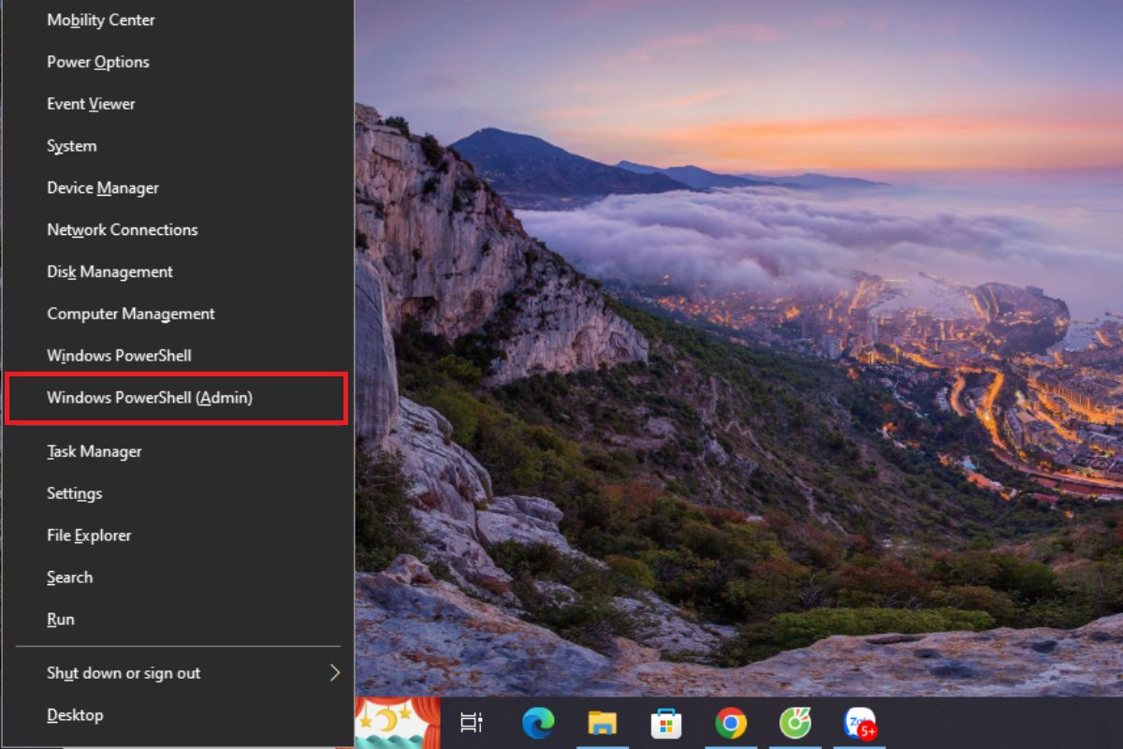Viewport: 1123px width, 749px height.
Task: Open Disk Management
Action: pos(178,272)
